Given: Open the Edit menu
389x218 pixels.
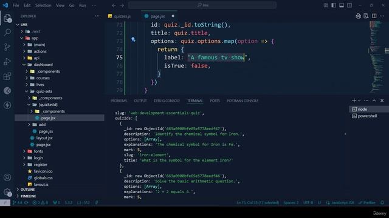Looking at the screenshot, I should pos(27,5).
